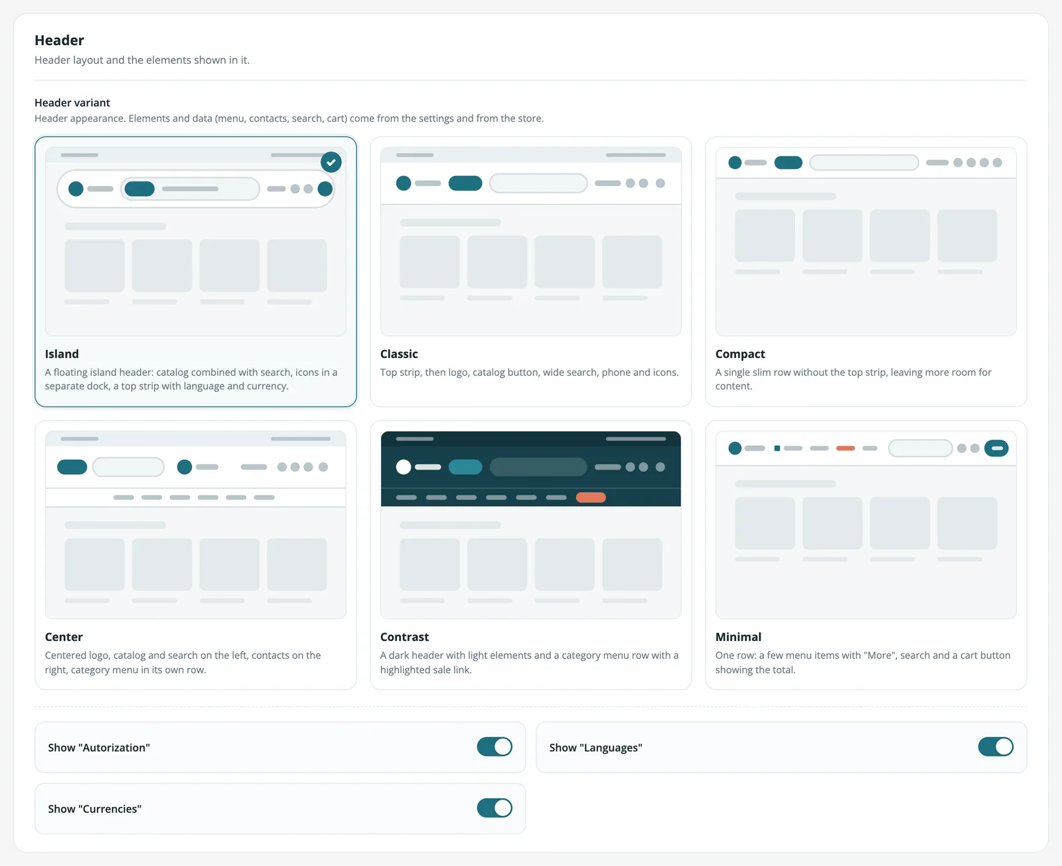Choose the Classic header variant preview

[x=531, y=241]
